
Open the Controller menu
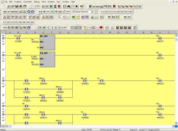pyautogui.click(x=27, y=2)
